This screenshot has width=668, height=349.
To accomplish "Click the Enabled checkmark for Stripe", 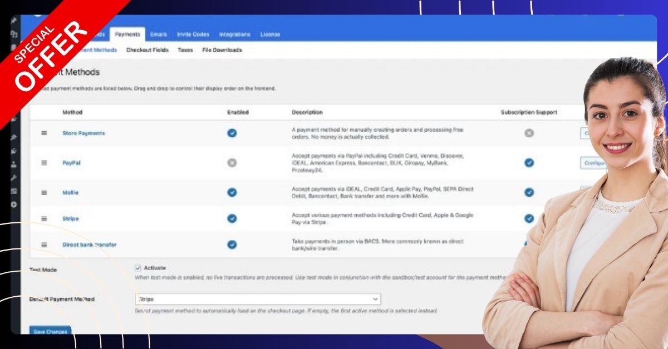I will (x=232, y=218).
